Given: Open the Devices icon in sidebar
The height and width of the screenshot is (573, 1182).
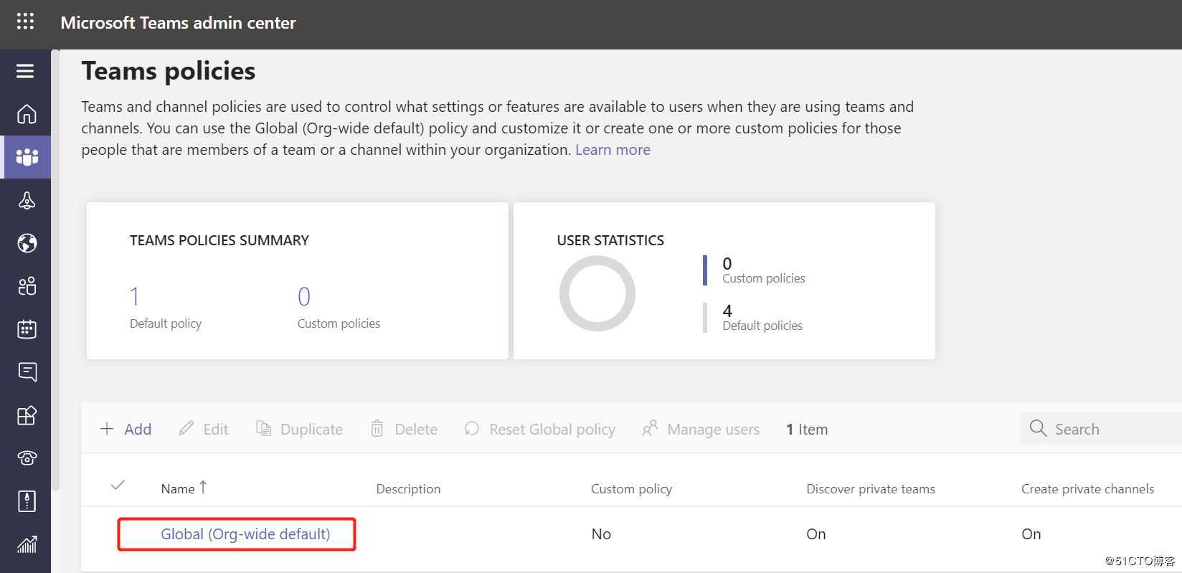Looking at the screenshot, I should pyautogui.click(x=27, y=200).
